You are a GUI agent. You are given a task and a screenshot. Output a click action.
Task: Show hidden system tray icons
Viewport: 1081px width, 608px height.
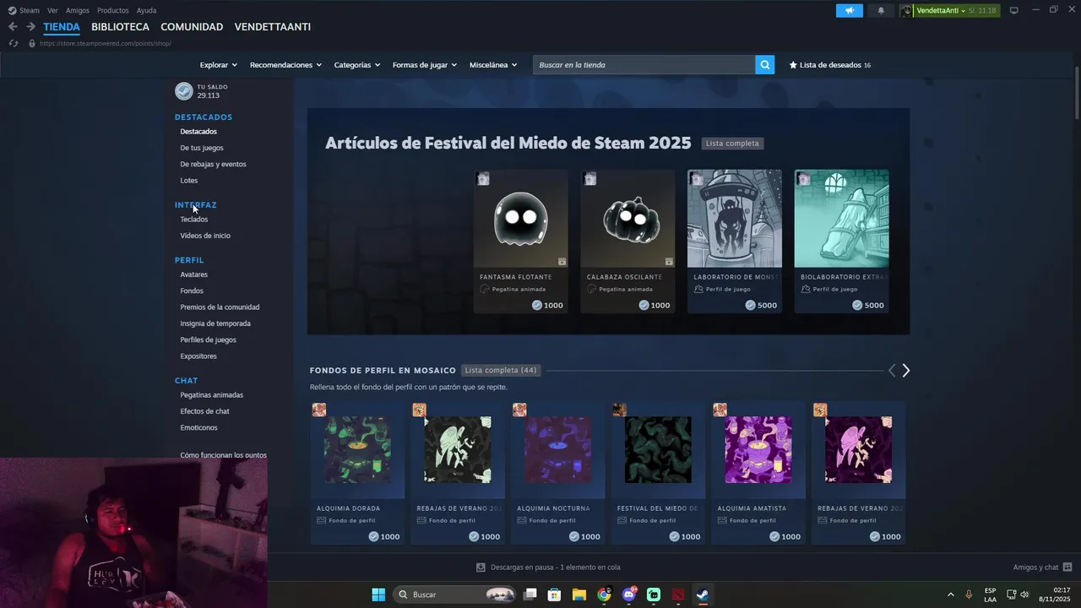click(950, 594)
